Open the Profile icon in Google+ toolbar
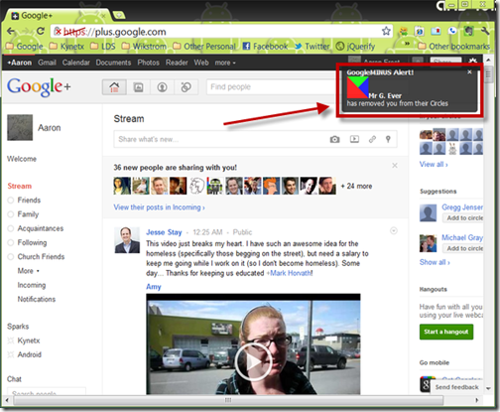 (x=162, y=87)
